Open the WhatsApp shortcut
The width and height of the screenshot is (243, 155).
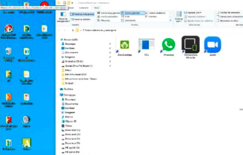[169, 47]
